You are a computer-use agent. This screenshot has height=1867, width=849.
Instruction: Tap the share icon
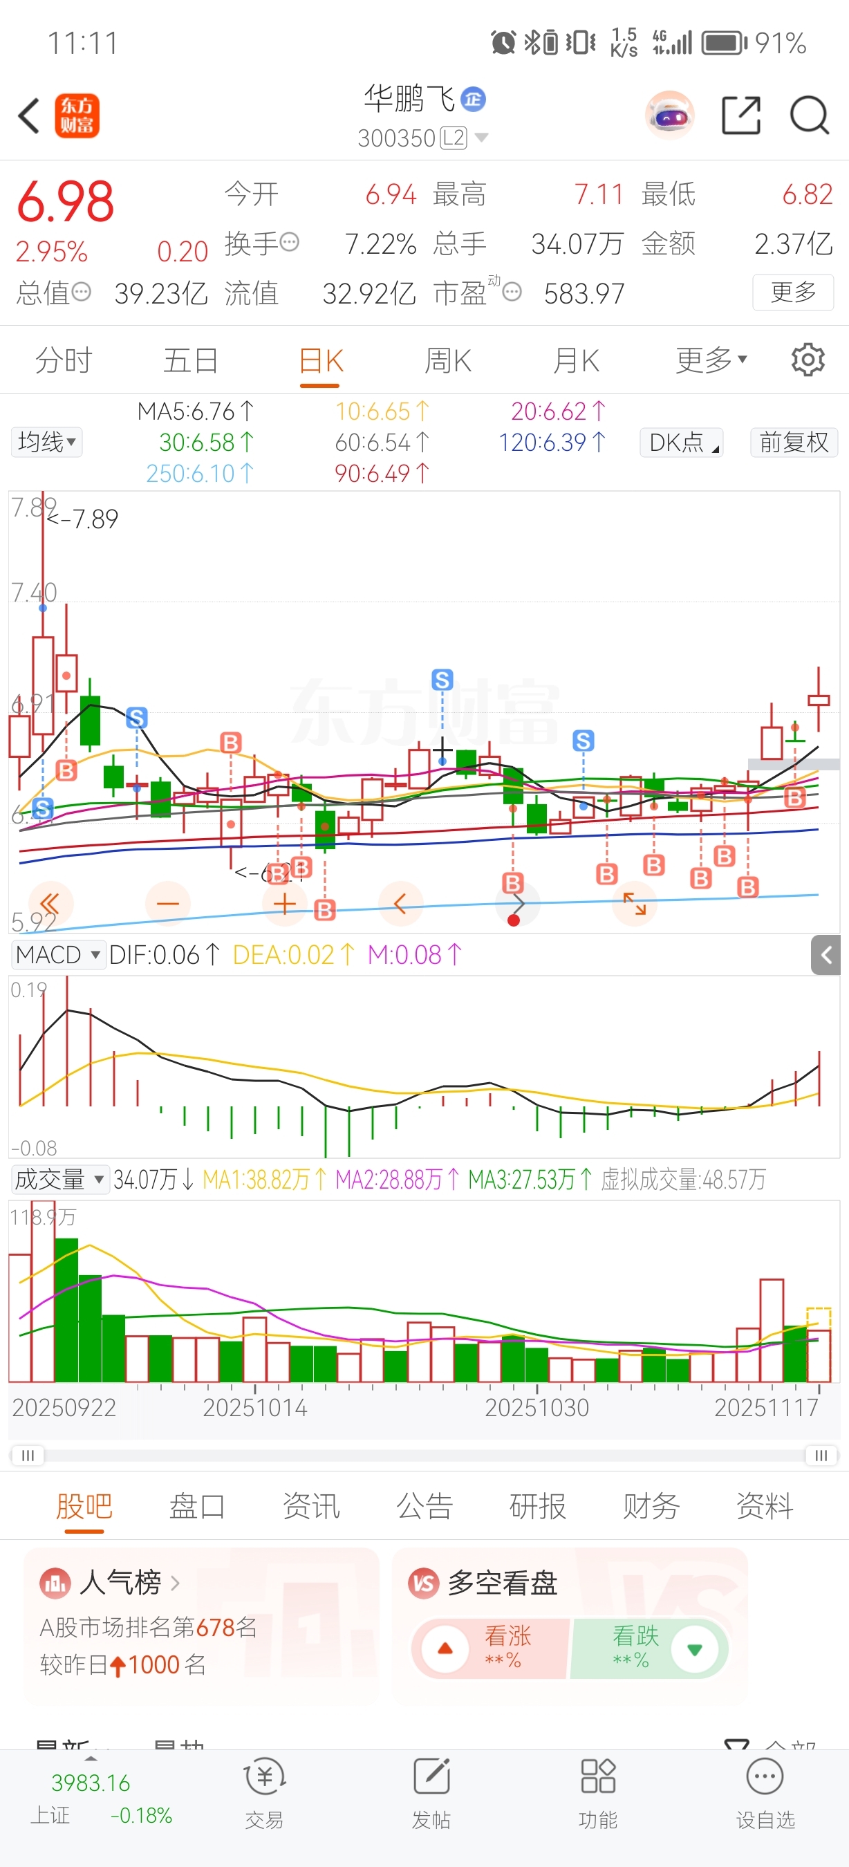pos(742,115)
